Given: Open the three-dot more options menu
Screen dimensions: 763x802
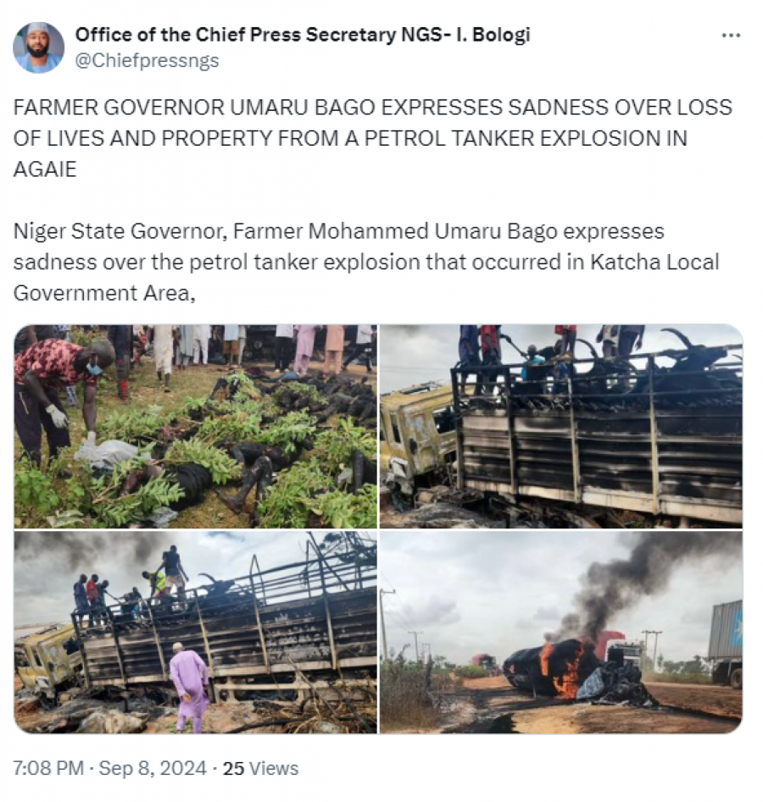Looking at the screenshot, I should pos(731,36).
